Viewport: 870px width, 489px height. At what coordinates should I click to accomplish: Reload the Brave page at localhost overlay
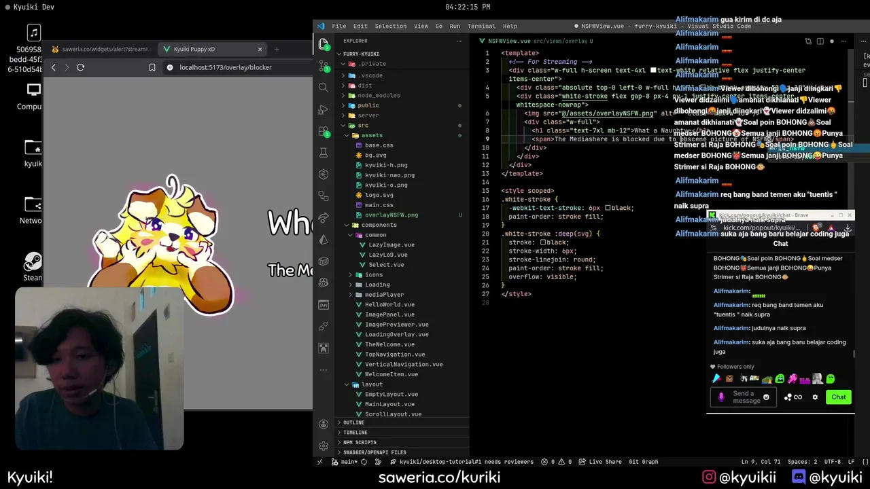[x=80, y=67]
